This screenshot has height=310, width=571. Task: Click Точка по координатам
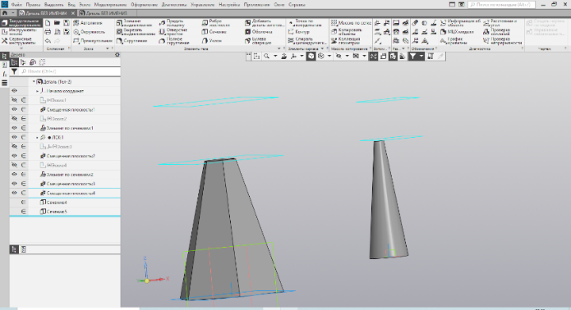click(x=305, y=23)
